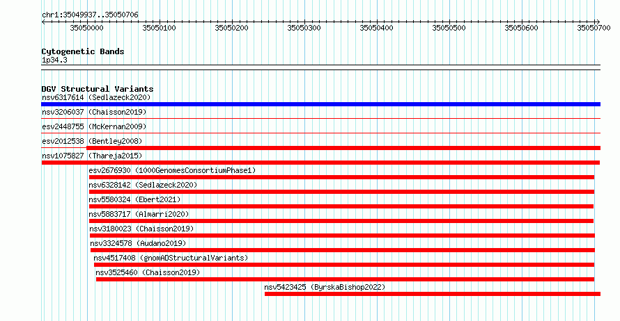
Task: Open esv2676930 (1000GenomesConsortiumPhase1) label
Action: click(172, 170)
